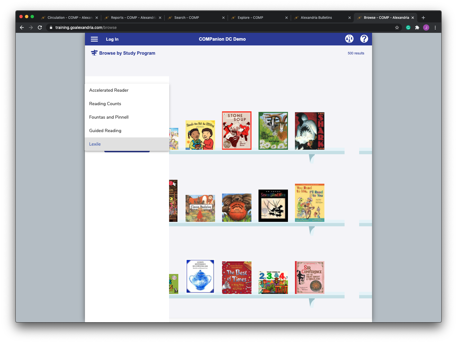Viewport: 457px width, 343px height.
Task: Select Reading Counts from the dropdown list
Action: 127,104
